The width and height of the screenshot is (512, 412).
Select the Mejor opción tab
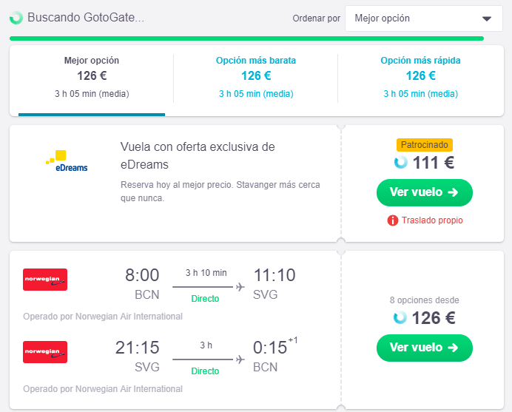(92, 77)
